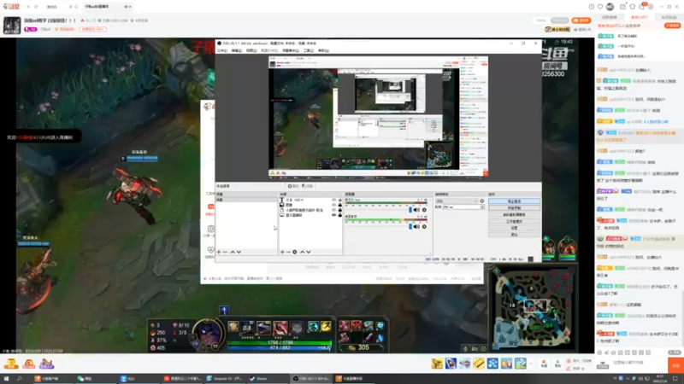The height and width of the screenshot is (384, 684).
Task: Add a new scene with OBS plus icon
Action: 219,252
